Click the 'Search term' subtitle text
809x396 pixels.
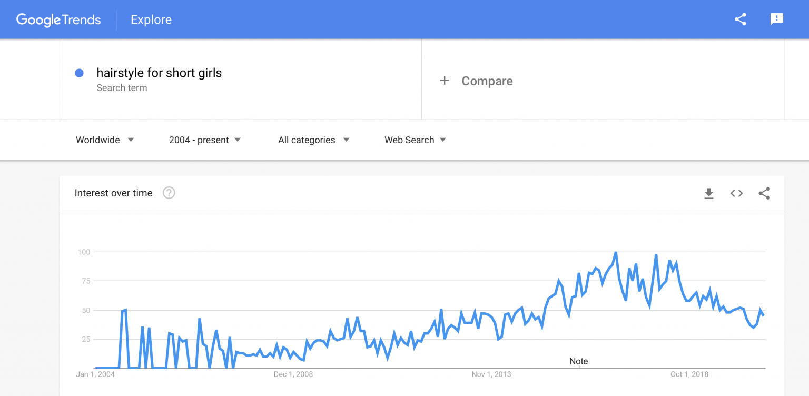click(x=122, y=88)
